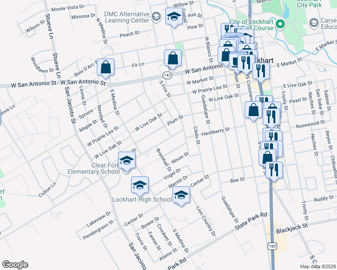Click the Merritt Dr street label

coord(178,181)
